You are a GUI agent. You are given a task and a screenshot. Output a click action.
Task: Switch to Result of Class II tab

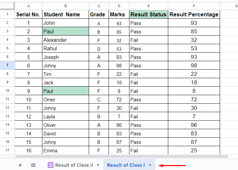tap(74, 165)
